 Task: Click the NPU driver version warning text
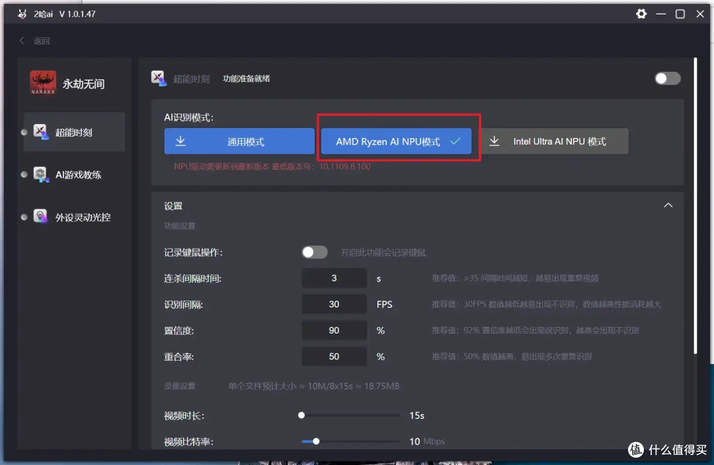[272, 166]
